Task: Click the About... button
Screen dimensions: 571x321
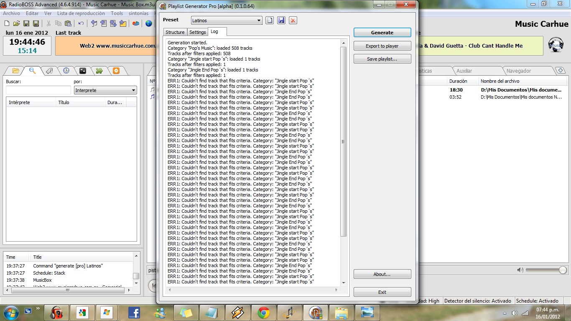Action: pos(382,274)
